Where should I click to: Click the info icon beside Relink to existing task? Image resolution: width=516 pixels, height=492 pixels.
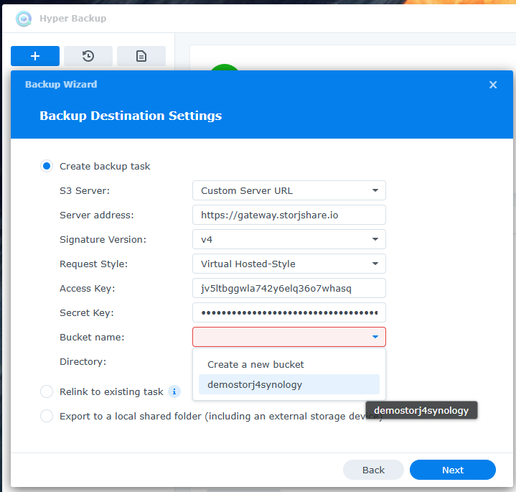point(174,391)
